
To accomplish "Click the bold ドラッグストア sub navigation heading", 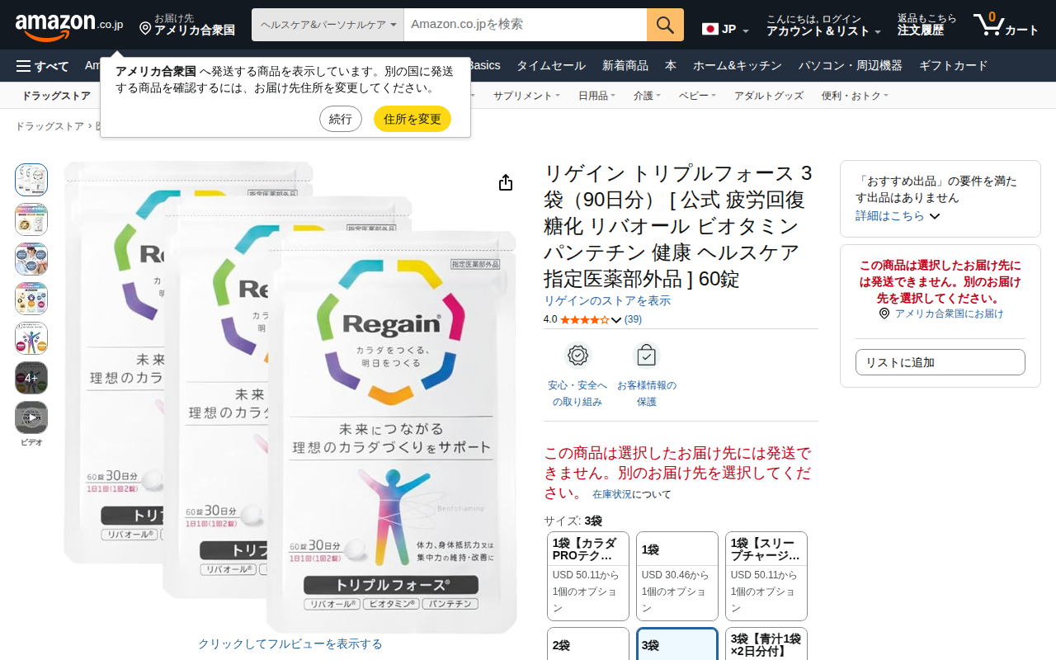I will 56,96.
